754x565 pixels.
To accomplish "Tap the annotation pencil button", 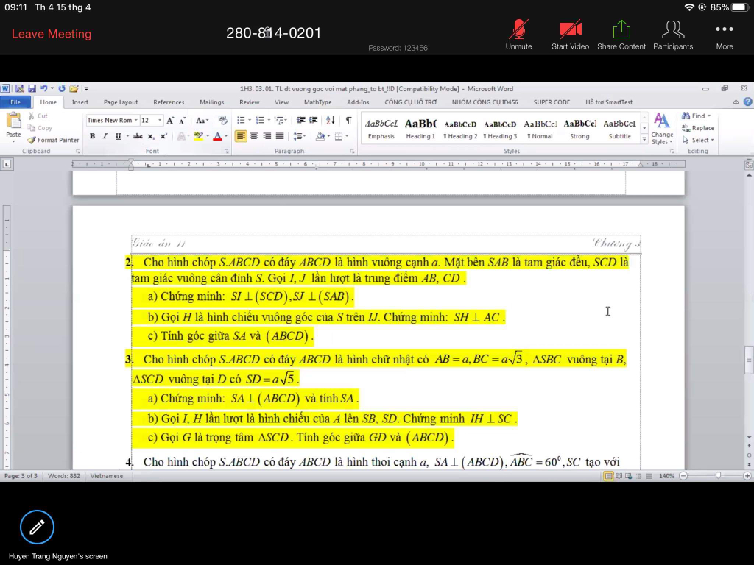I will (37, 527).
